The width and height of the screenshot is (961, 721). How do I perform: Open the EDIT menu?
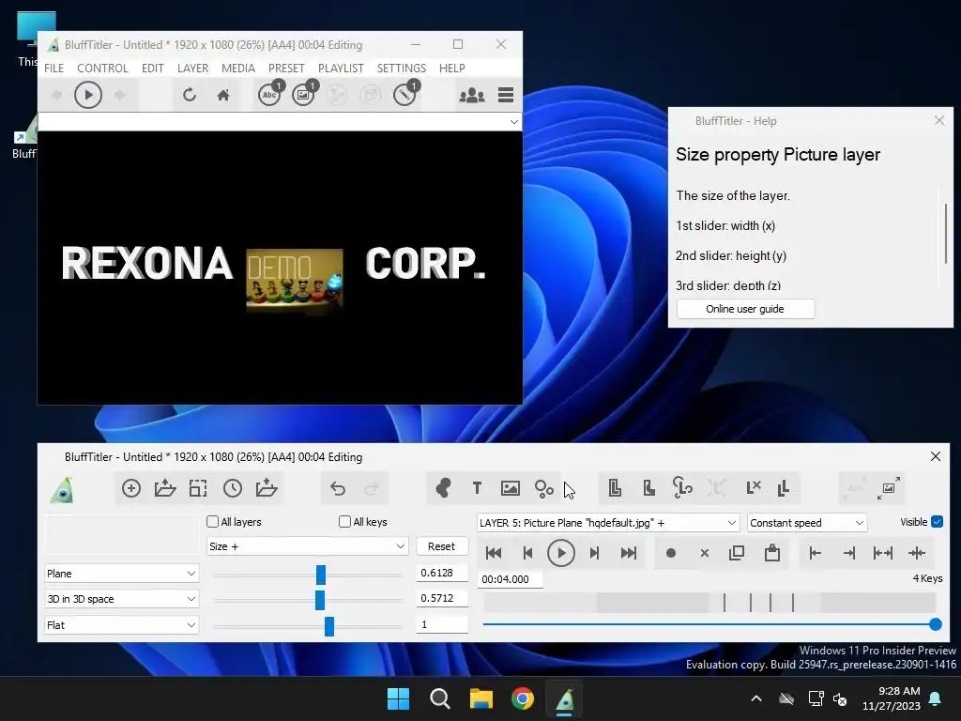[x=153, y=68]
